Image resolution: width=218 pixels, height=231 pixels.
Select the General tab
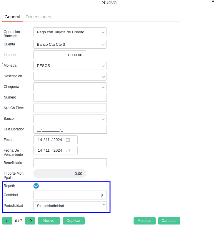point(12,17)
